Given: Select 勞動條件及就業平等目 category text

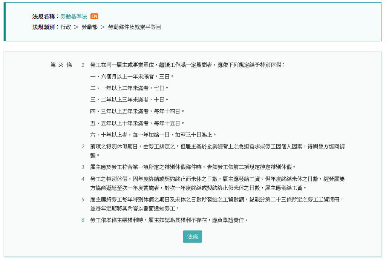Looking at the screenshot, I should point(135,27).
